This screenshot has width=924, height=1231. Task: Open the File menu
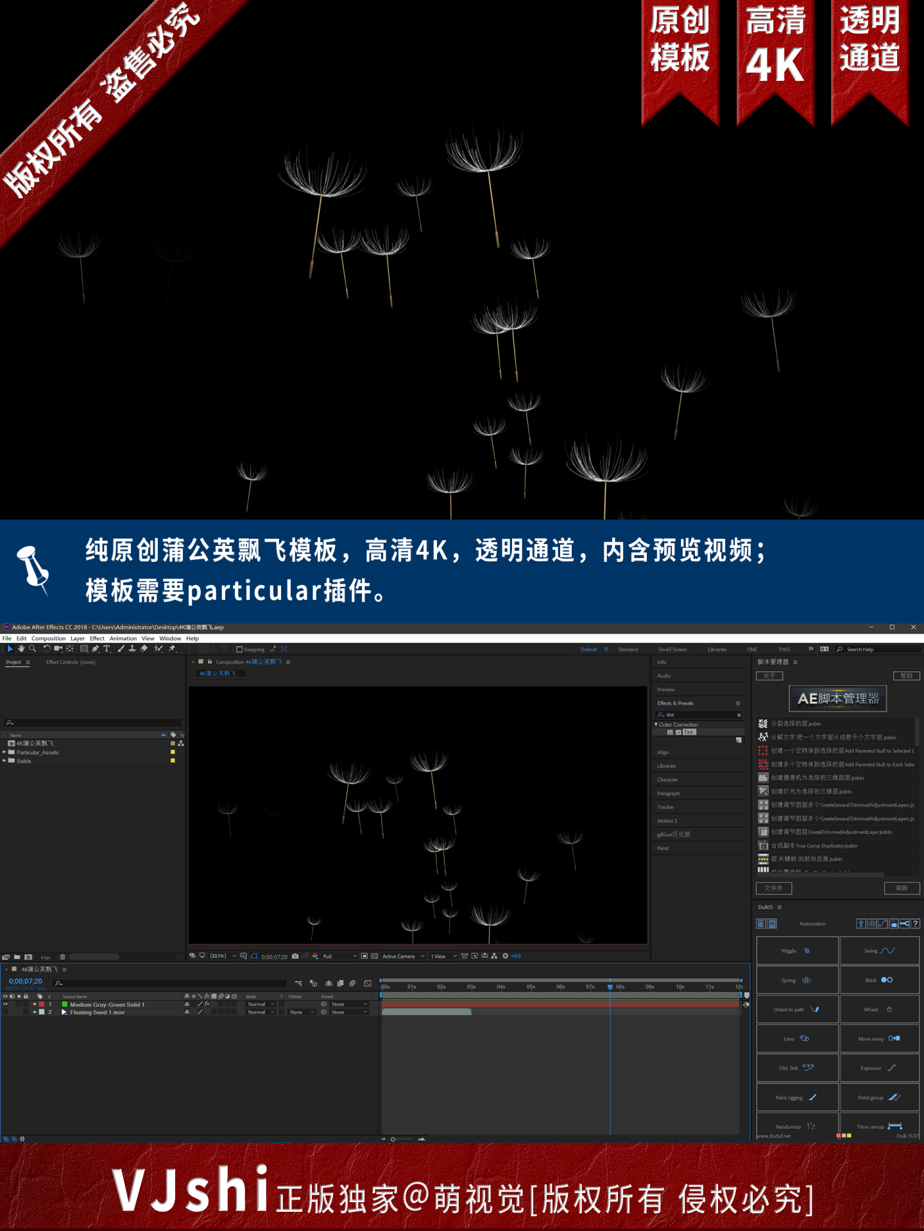7,638
